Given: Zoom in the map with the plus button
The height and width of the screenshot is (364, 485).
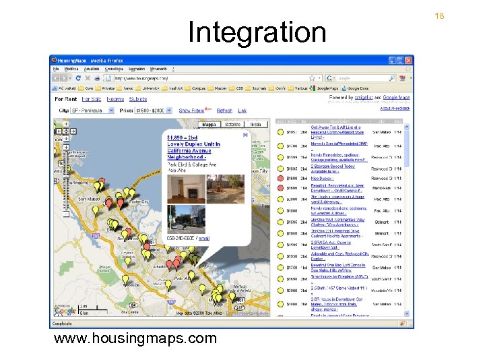Looking at the screenshot, I should coord(66,148).
